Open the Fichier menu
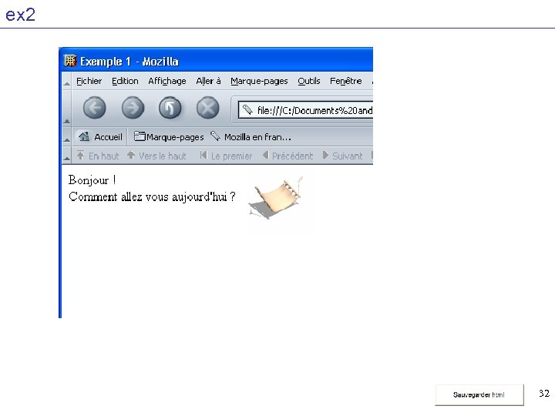The image size is (555, 416). 89,81
